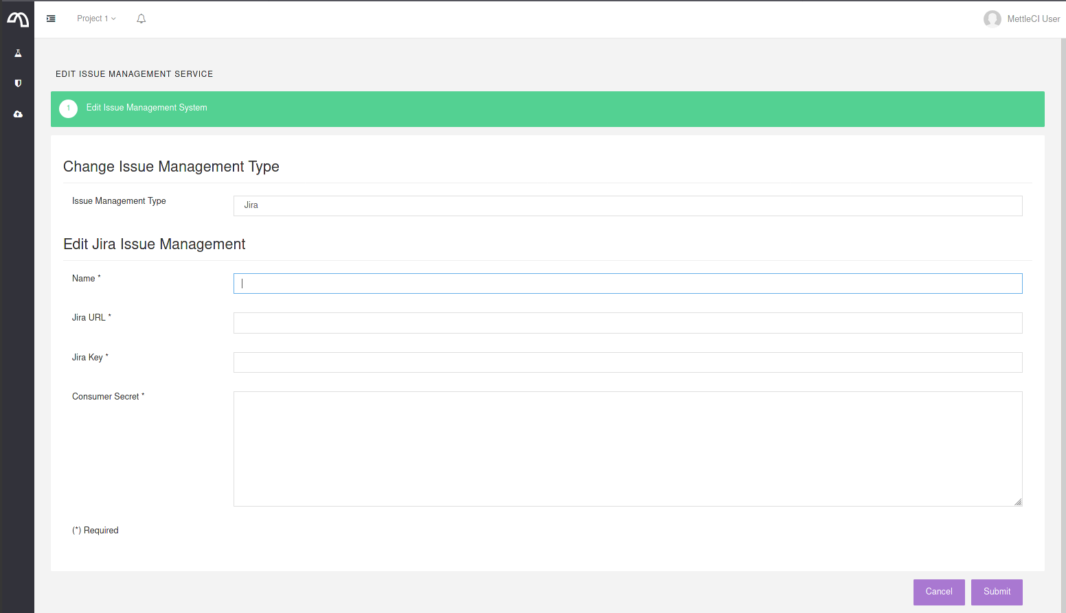Open the shield icon in sidebar
Screen dimensions: 1066x613
(18, 83)
